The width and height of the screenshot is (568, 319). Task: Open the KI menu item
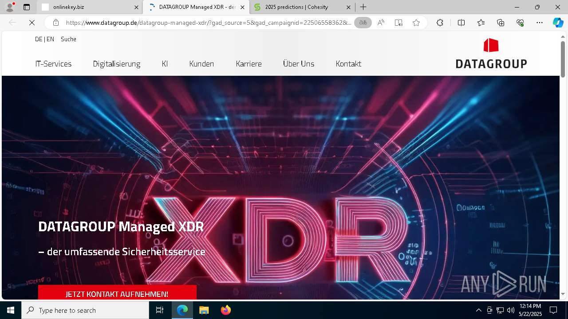click(x=165, y=64)
